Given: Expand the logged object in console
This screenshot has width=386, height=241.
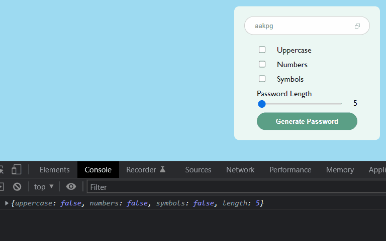Looking at the screenshot, I should [7, 203].
